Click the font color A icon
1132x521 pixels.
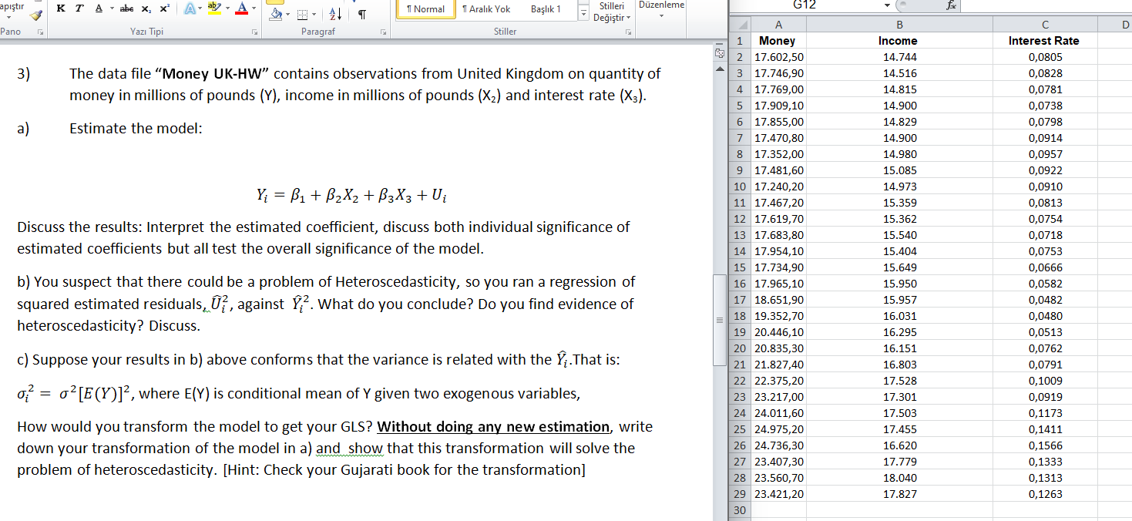coord(242,9)
